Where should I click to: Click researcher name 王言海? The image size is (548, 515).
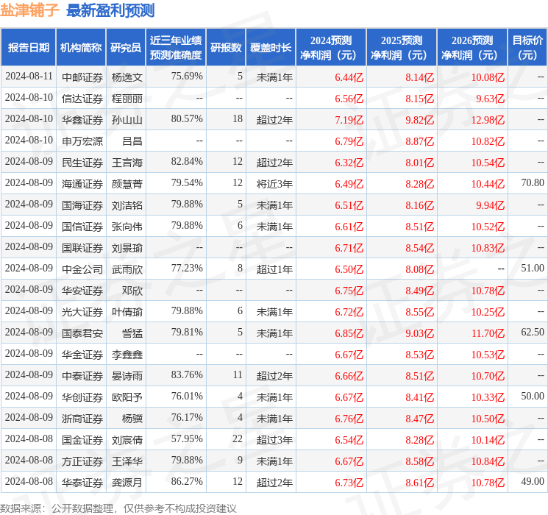(127, 163)
